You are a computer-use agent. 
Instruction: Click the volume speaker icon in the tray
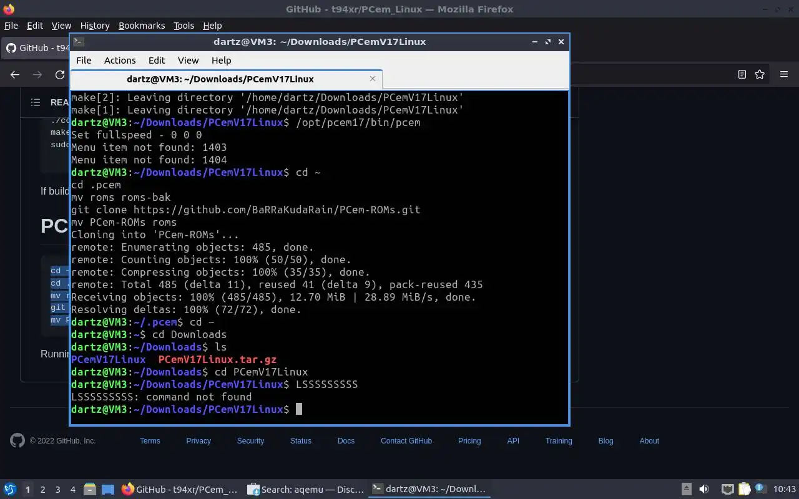click(704, 490)
